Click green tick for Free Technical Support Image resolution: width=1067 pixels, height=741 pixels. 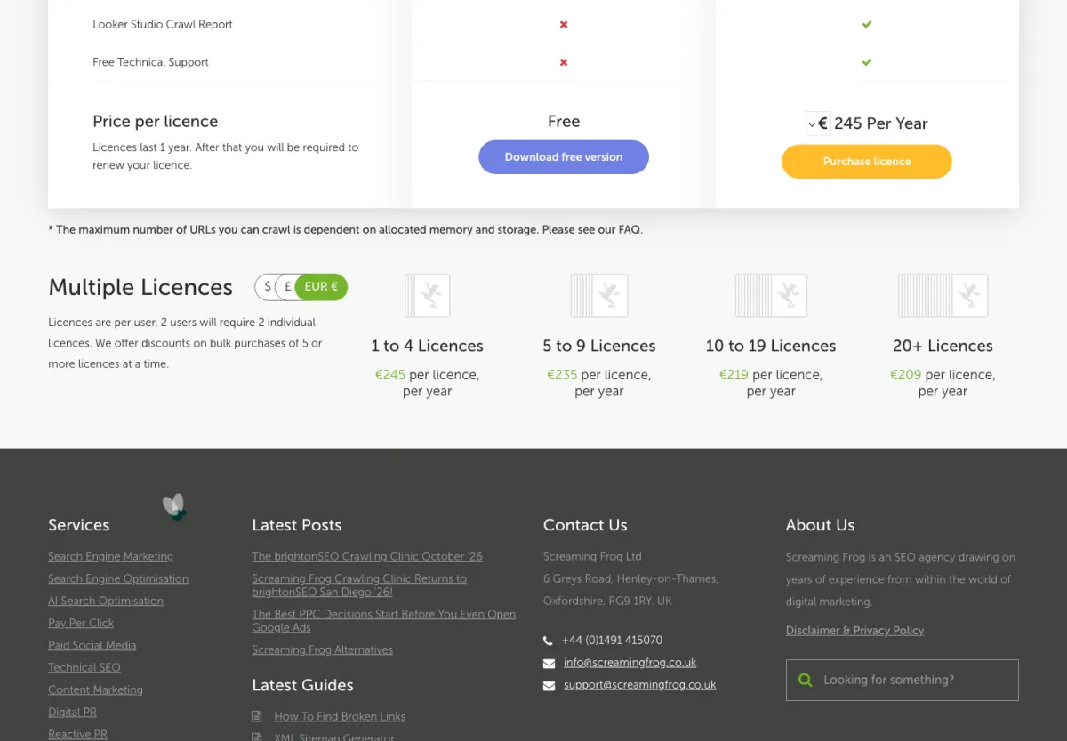tap(867, 62)
